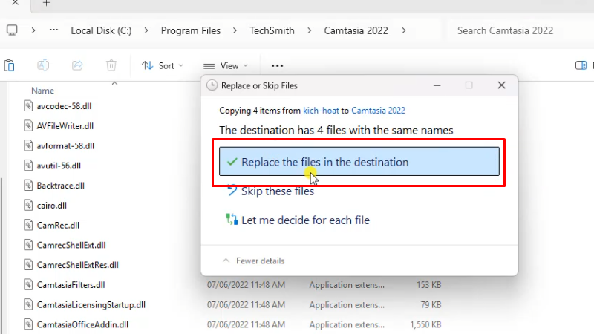
Task: Expand chevron after Camtasia 2022 breadcrumb
Action: click(403, 30)
